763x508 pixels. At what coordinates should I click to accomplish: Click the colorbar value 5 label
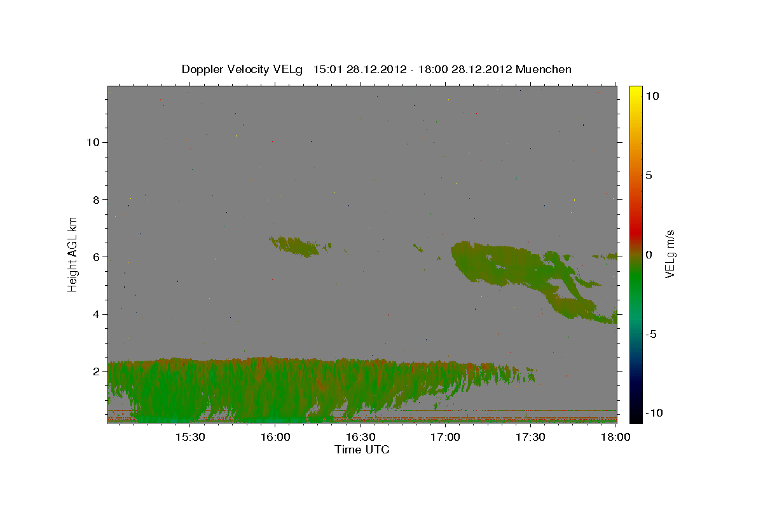pos(649,175)
